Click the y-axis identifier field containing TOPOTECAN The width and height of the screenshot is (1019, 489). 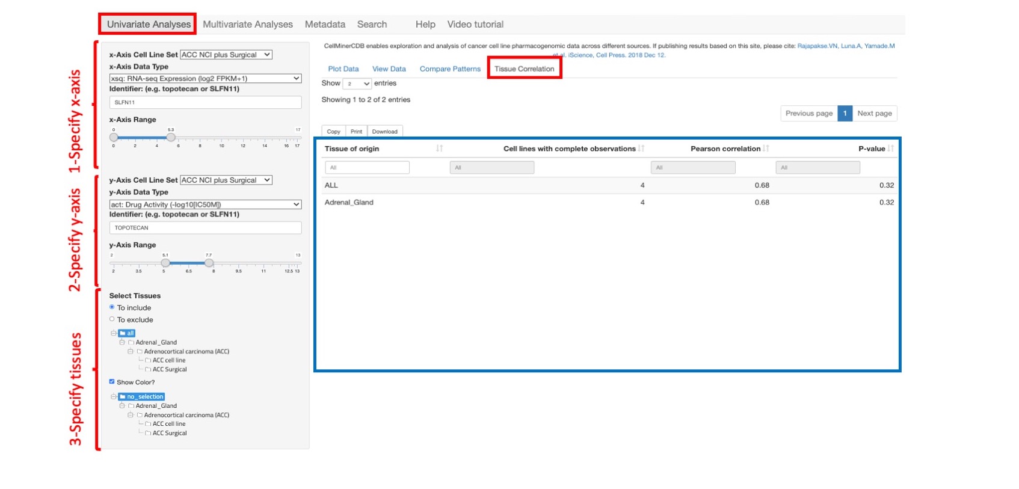(x=205, y=228)
